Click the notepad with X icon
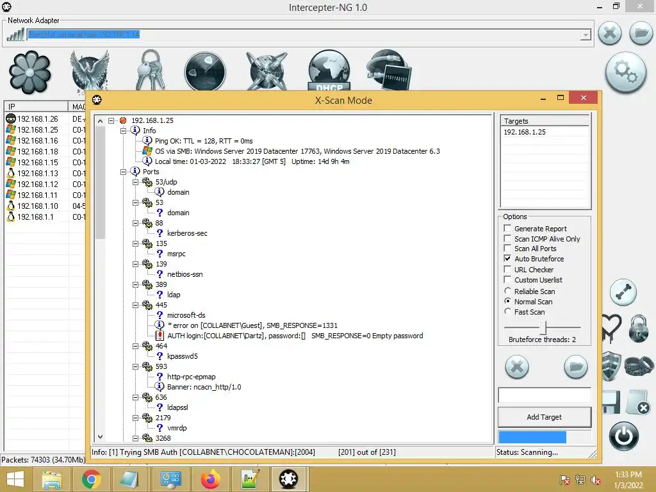 click(x=638, y=402)
